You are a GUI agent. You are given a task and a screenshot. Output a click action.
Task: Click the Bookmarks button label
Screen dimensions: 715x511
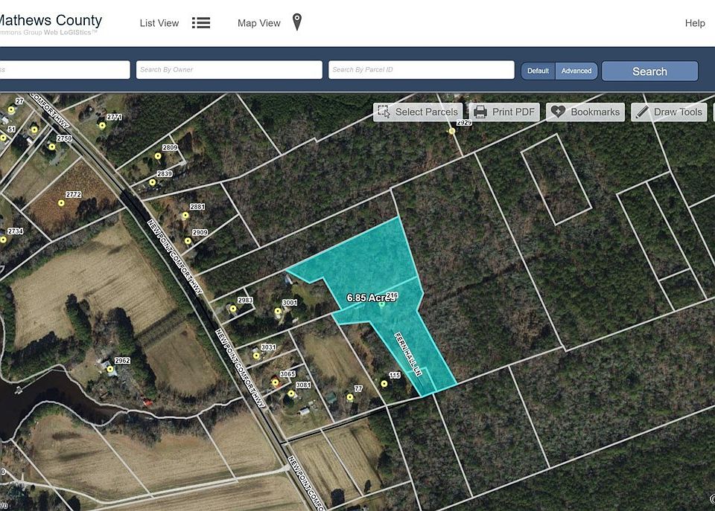pos(595,112)
